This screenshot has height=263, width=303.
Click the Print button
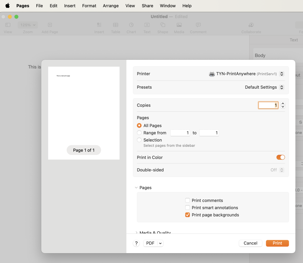click(x=277, y=243)
